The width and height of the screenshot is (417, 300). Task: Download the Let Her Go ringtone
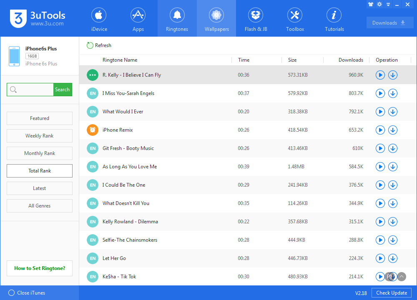coord(393,259)
